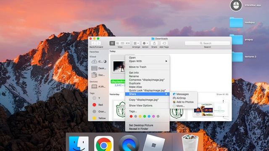Viewport: 269px width, 151px height.
Task: Open the Action gear menu
Action: click(x=145, y=43)
